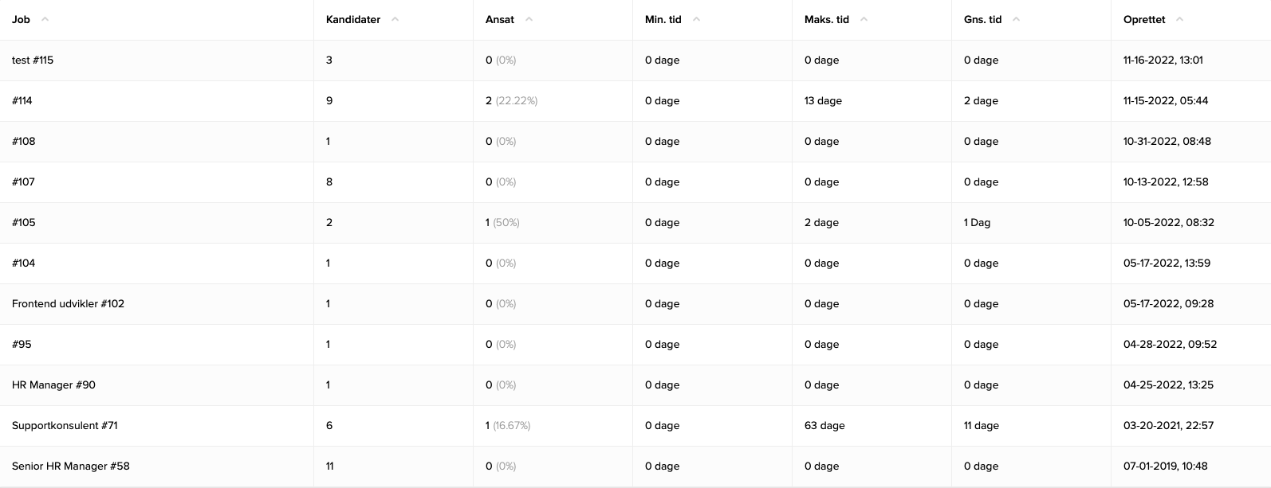1271x488 pixels.
Task: Open the HR Manager #90 job
Action: [53, 385]
